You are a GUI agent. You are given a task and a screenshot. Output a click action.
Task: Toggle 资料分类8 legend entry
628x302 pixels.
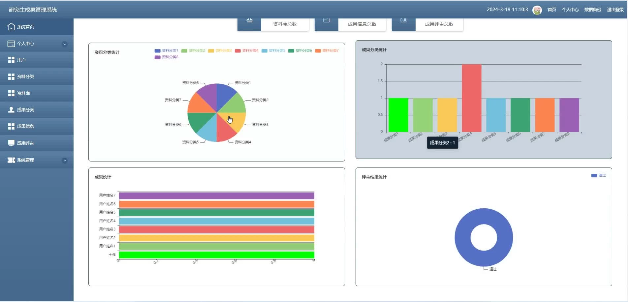point(166,57)
